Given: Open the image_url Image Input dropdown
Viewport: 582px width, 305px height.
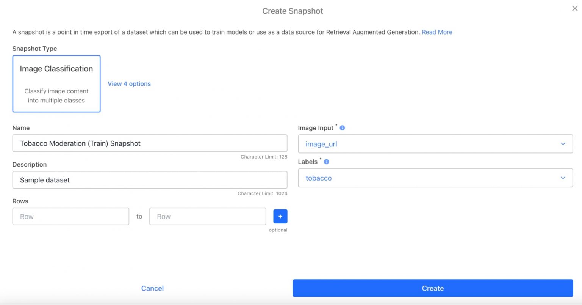Looking at the screenshot, I should point(435,144).
